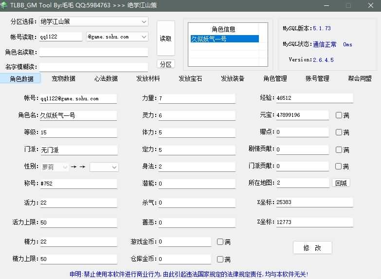Click the 所在地图 field showing 2
381x279 pixels.
pyautogui.click(x=303, y=183)
